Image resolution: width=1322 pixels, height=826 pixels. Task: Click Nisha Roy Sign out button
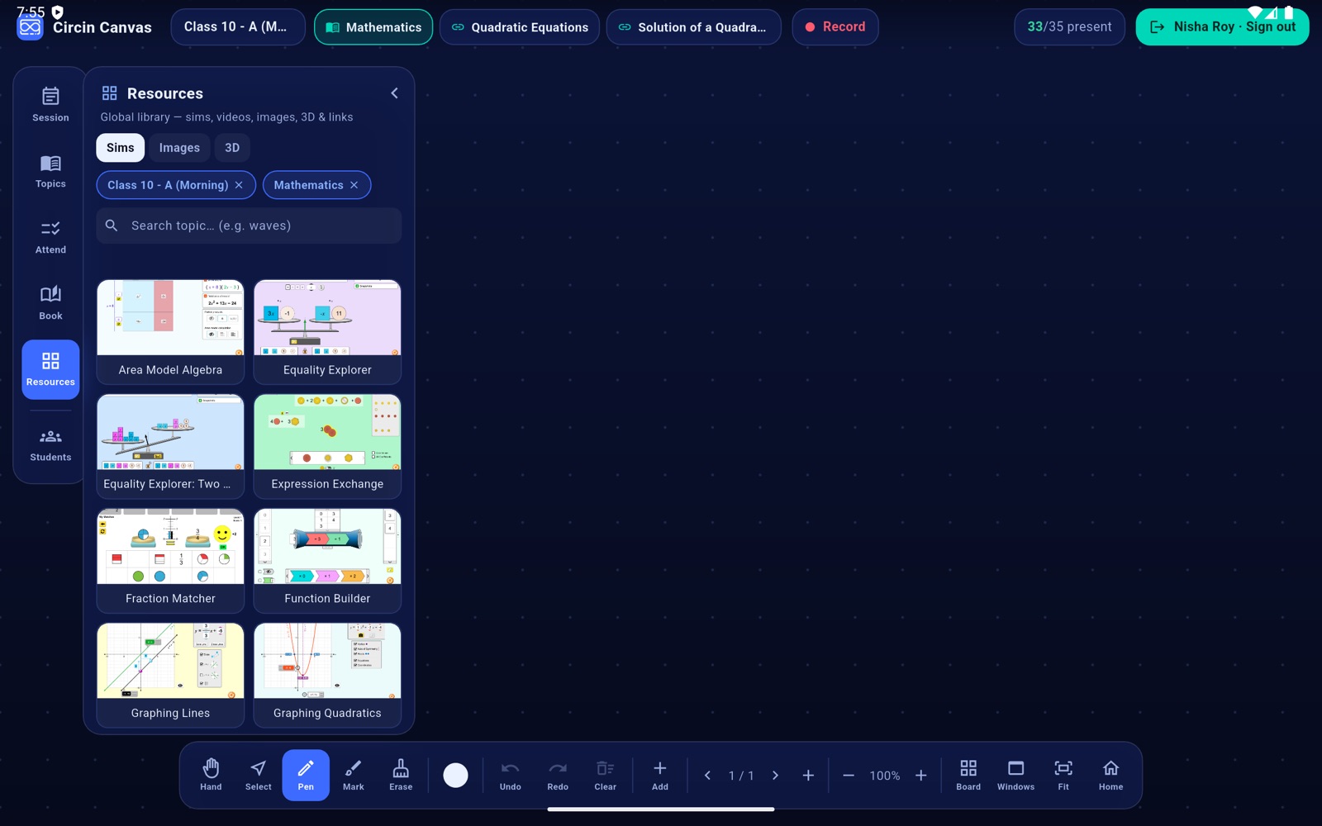coord(1222,27)
